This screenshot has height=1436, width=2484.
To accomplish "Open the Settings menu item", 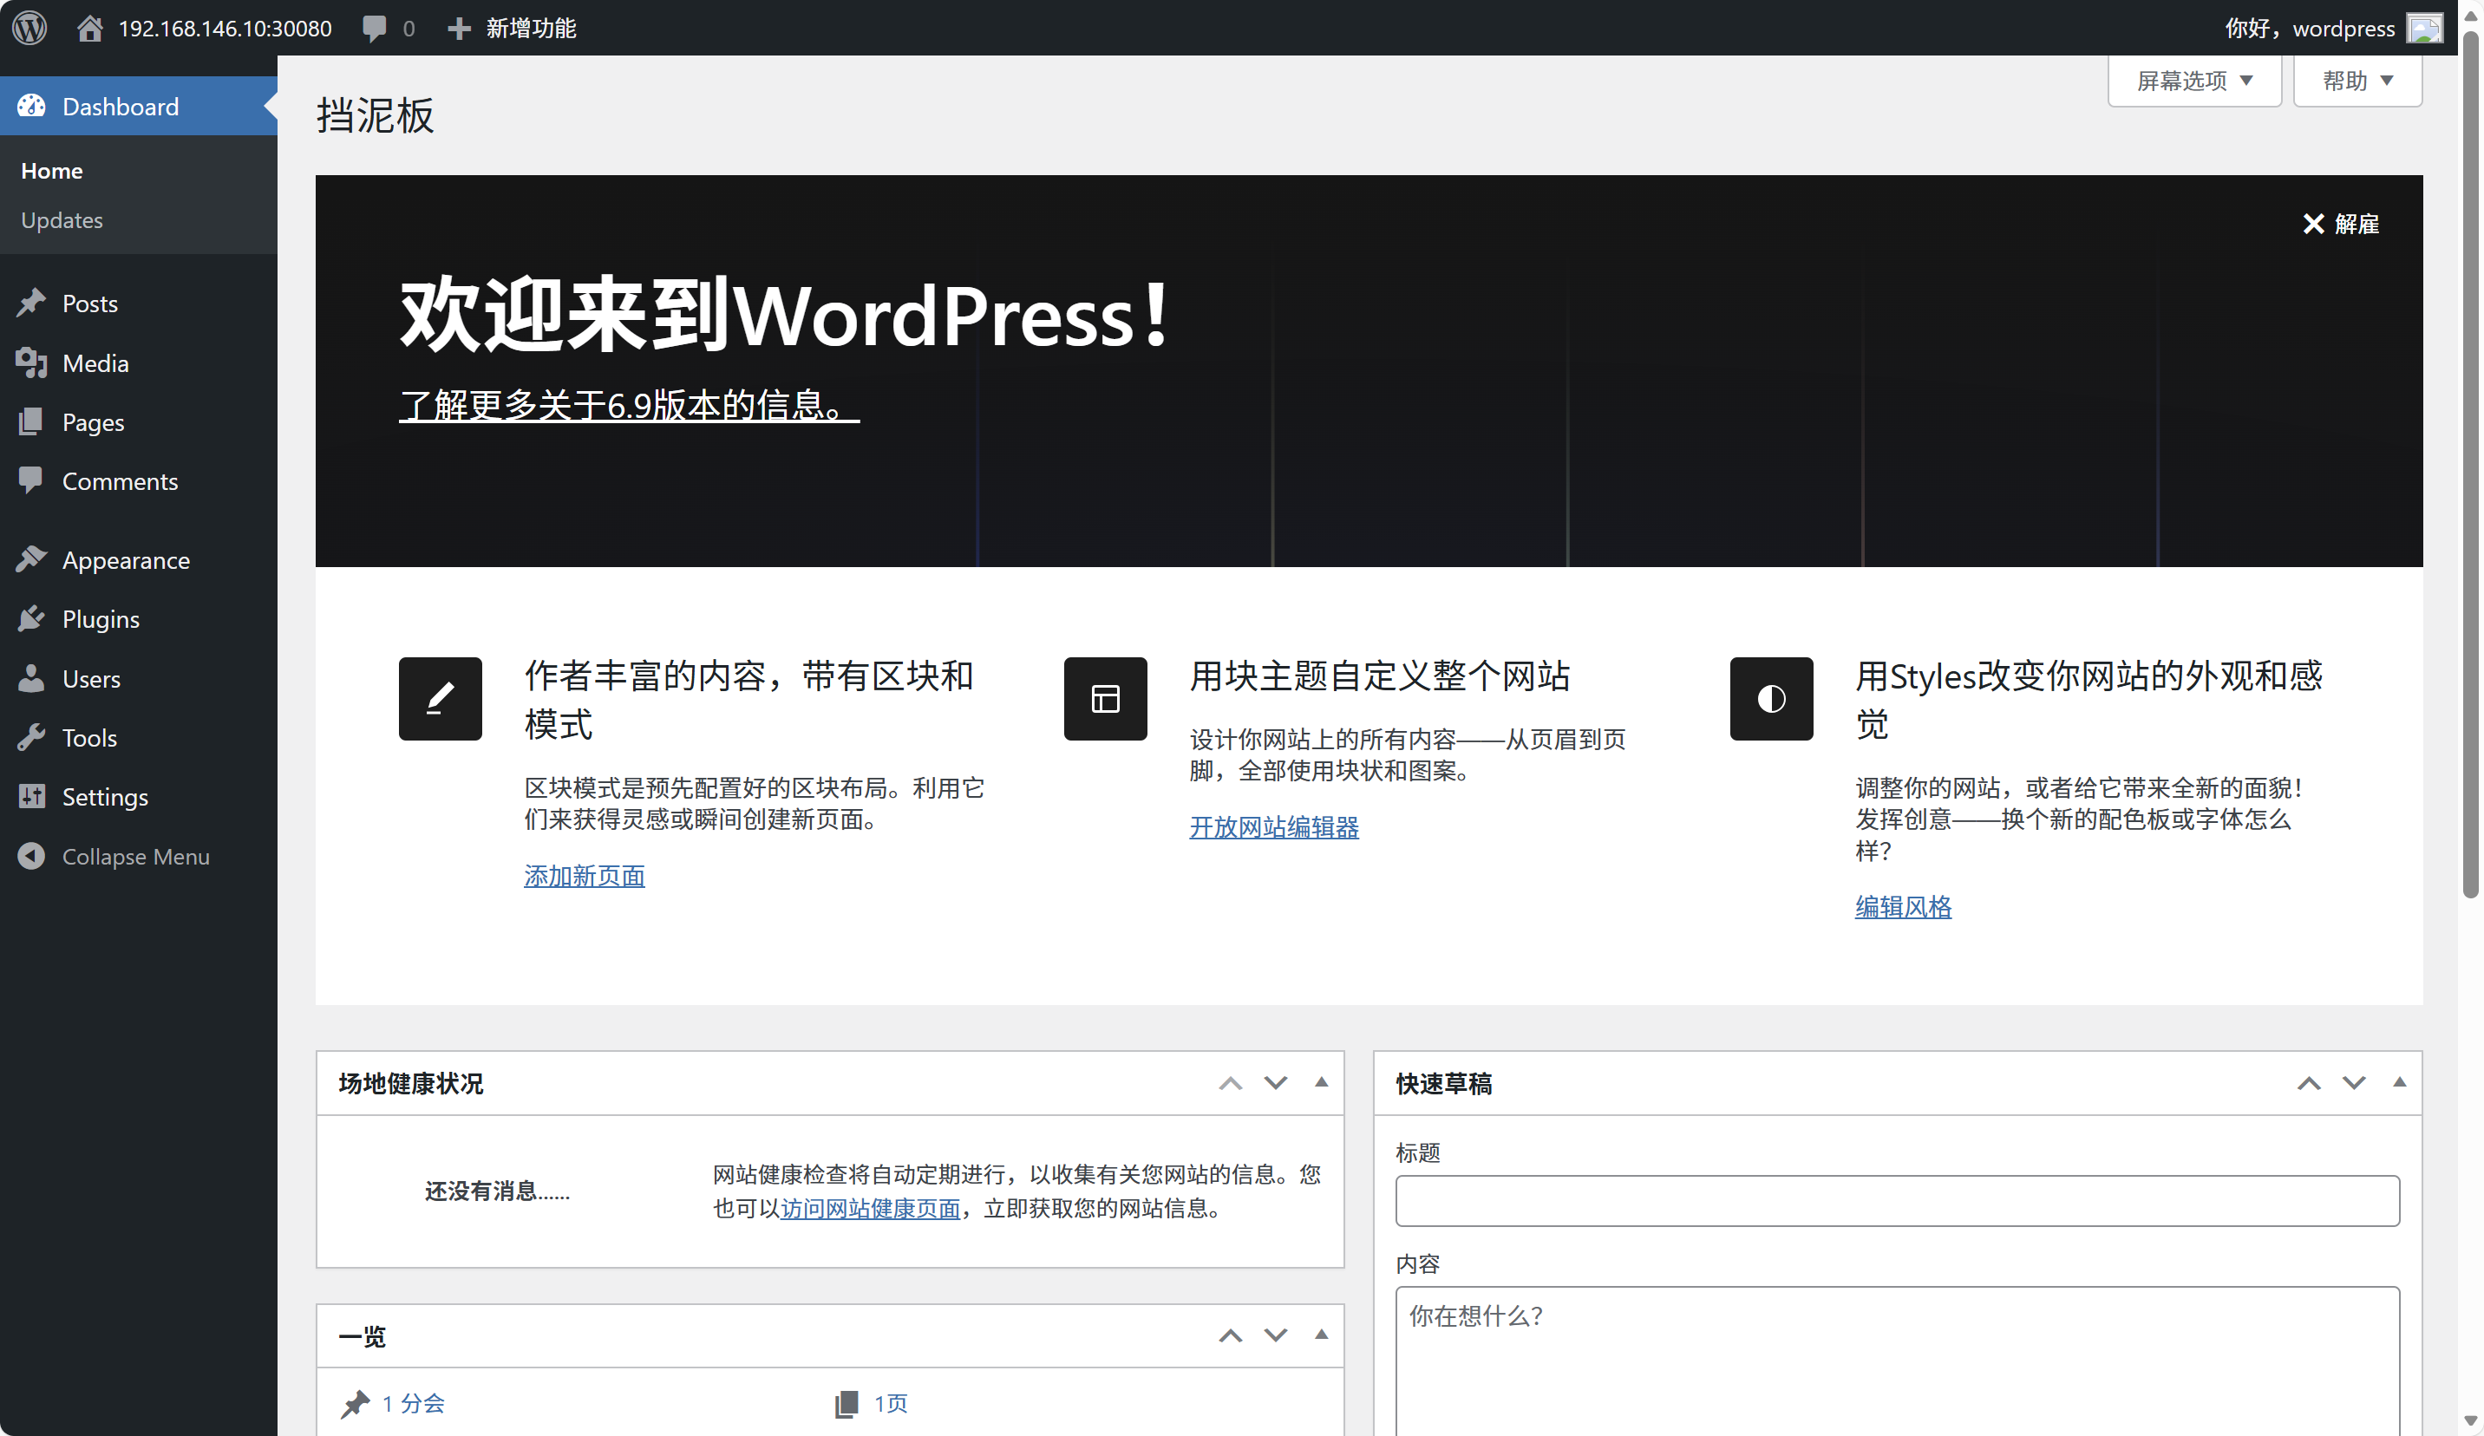I will [x=104, y=796].
